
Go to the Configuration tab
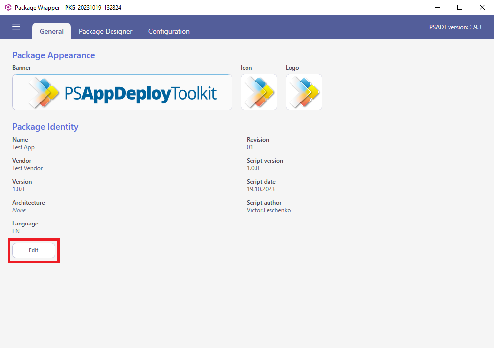(169, 31)
